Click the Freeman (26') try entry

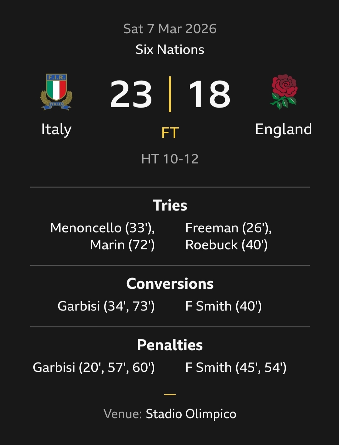(228, 228)
